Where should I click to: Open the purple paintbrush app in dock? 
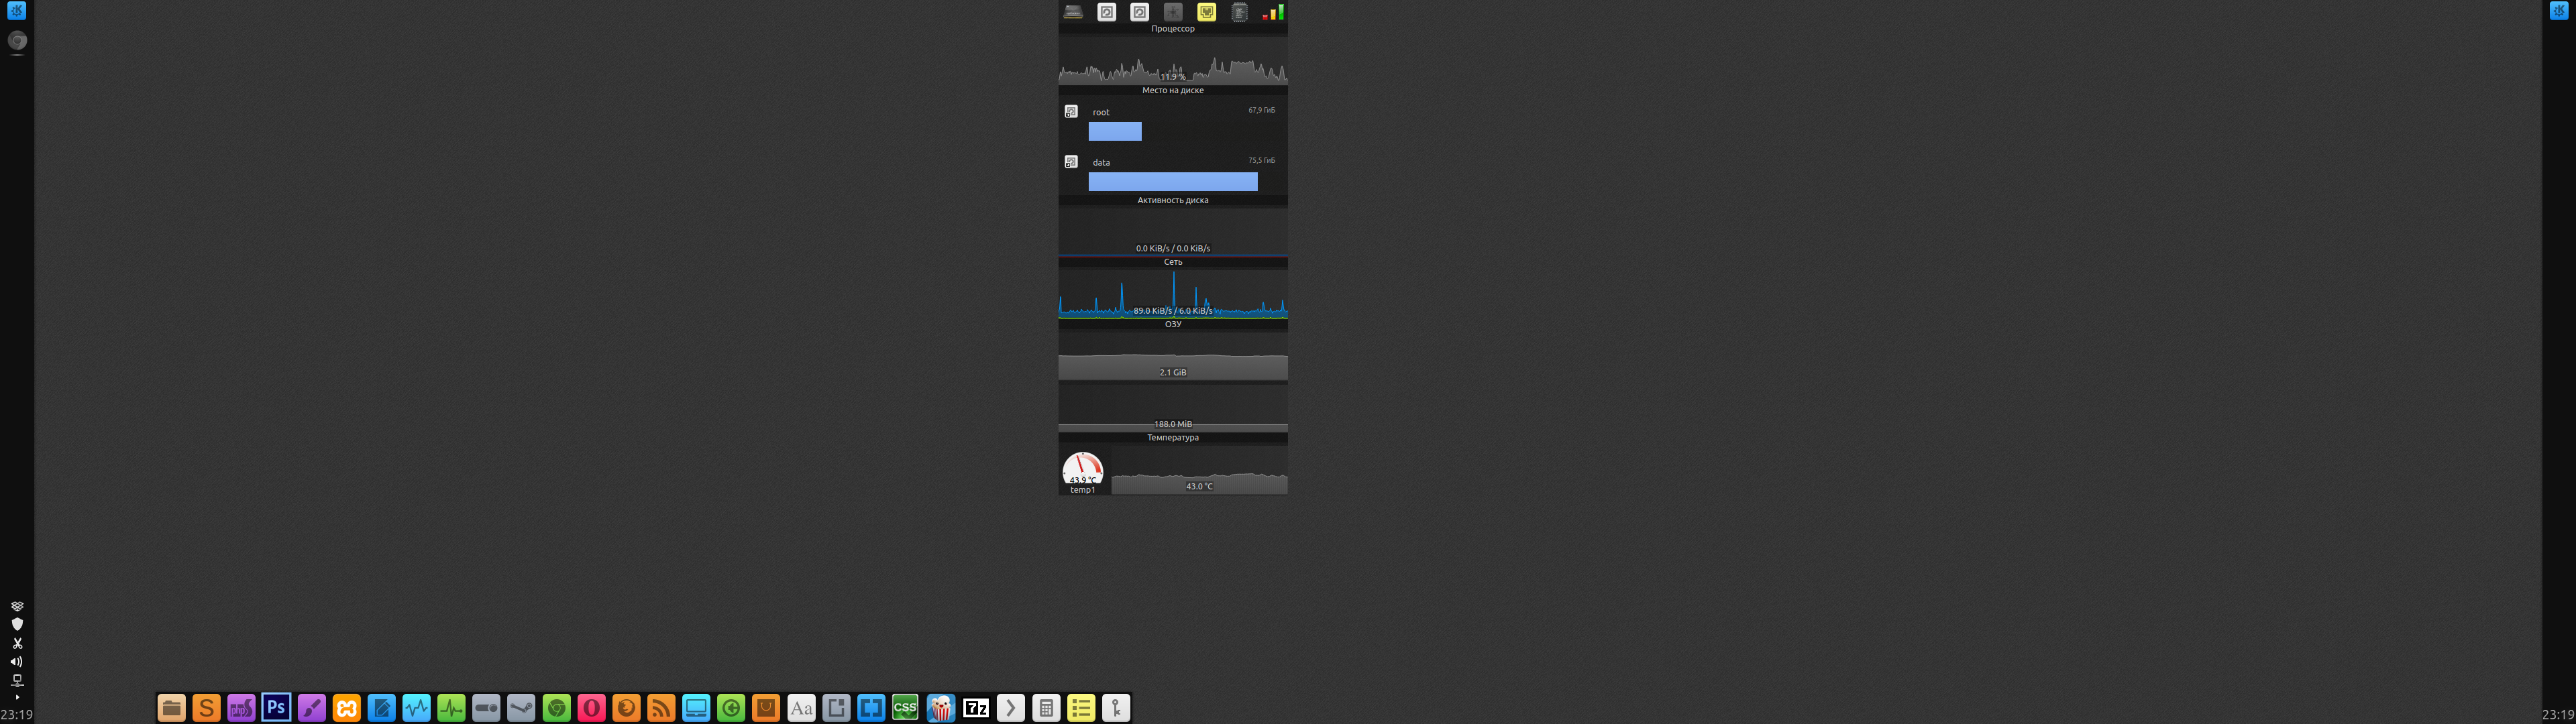pyautogui.click(x=311, y=708)
